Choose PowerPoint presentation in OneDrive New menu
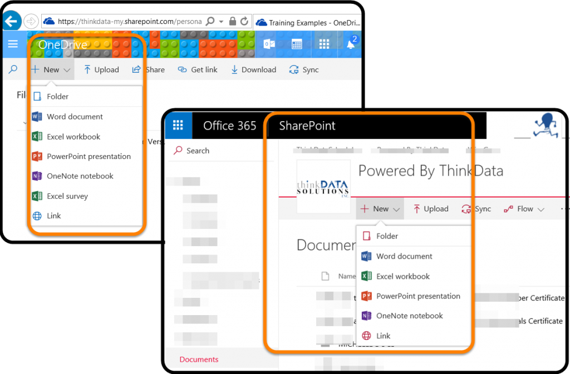Image resolution: width=570 pixels, height=374 pixels. [x=86, y=156]
